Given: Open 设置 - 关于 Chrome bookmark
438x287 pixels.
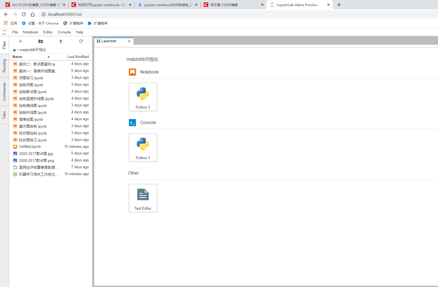Looking at the screenshot, I should click(40, 23).
